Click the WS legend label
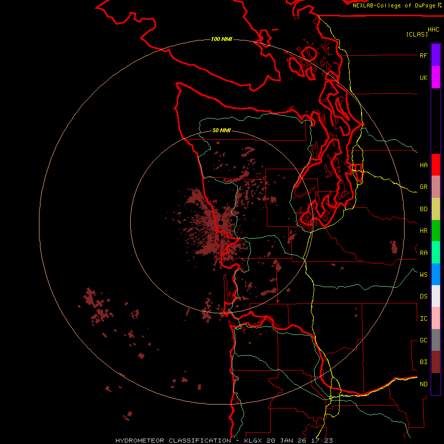This screenshot has height=444, width=444. tap(423, 274)
